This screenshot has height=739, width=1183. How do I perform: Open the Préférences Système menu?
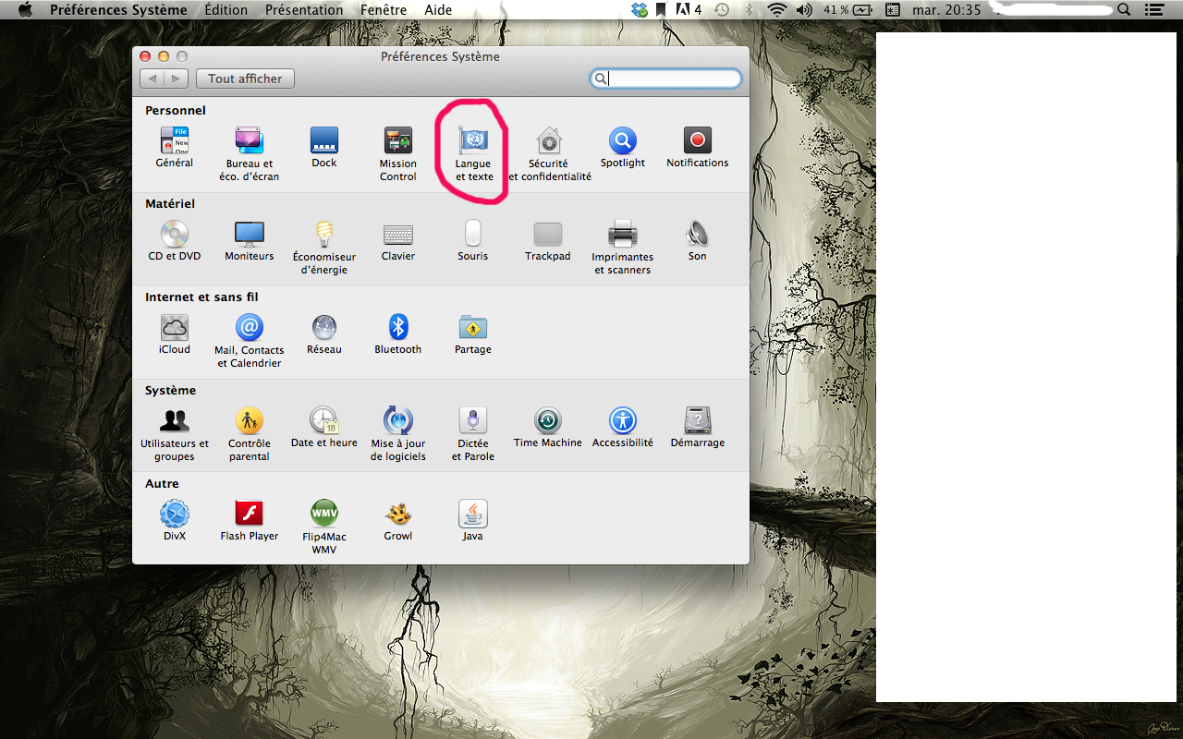coord(118,10)
